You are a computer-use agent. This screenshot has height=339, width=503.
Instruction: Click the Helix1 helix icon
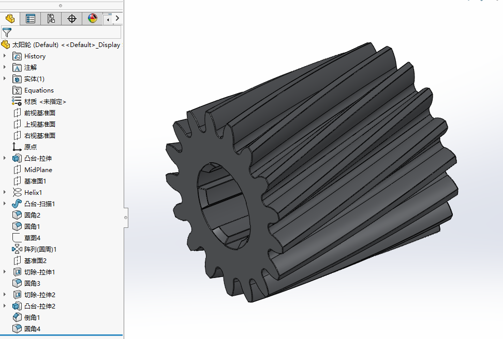point(17,192)
